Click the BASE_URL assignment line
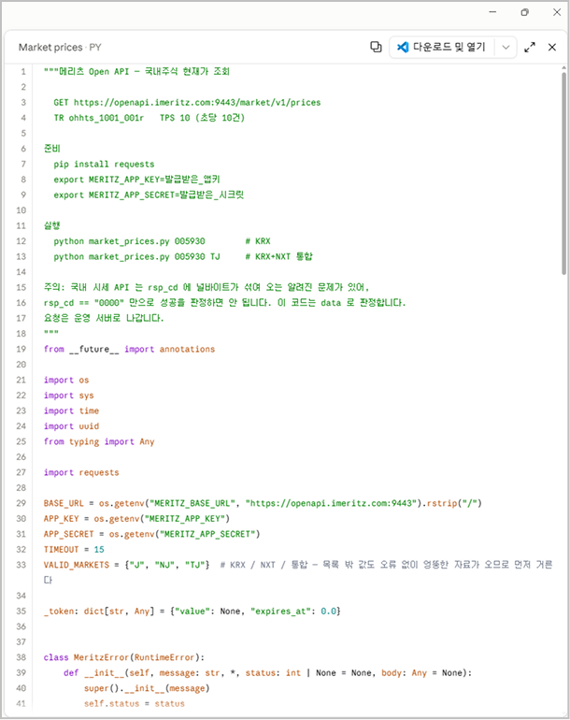Image resolution: width=570 pixels, height=720 pixels. pyautogui.click(x=263, y=503)
